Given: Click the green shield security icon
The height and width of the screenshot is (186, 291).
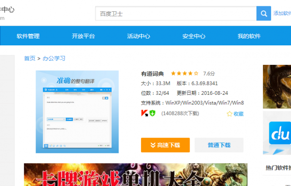Looking at the screenshot, I should [153, 113].
